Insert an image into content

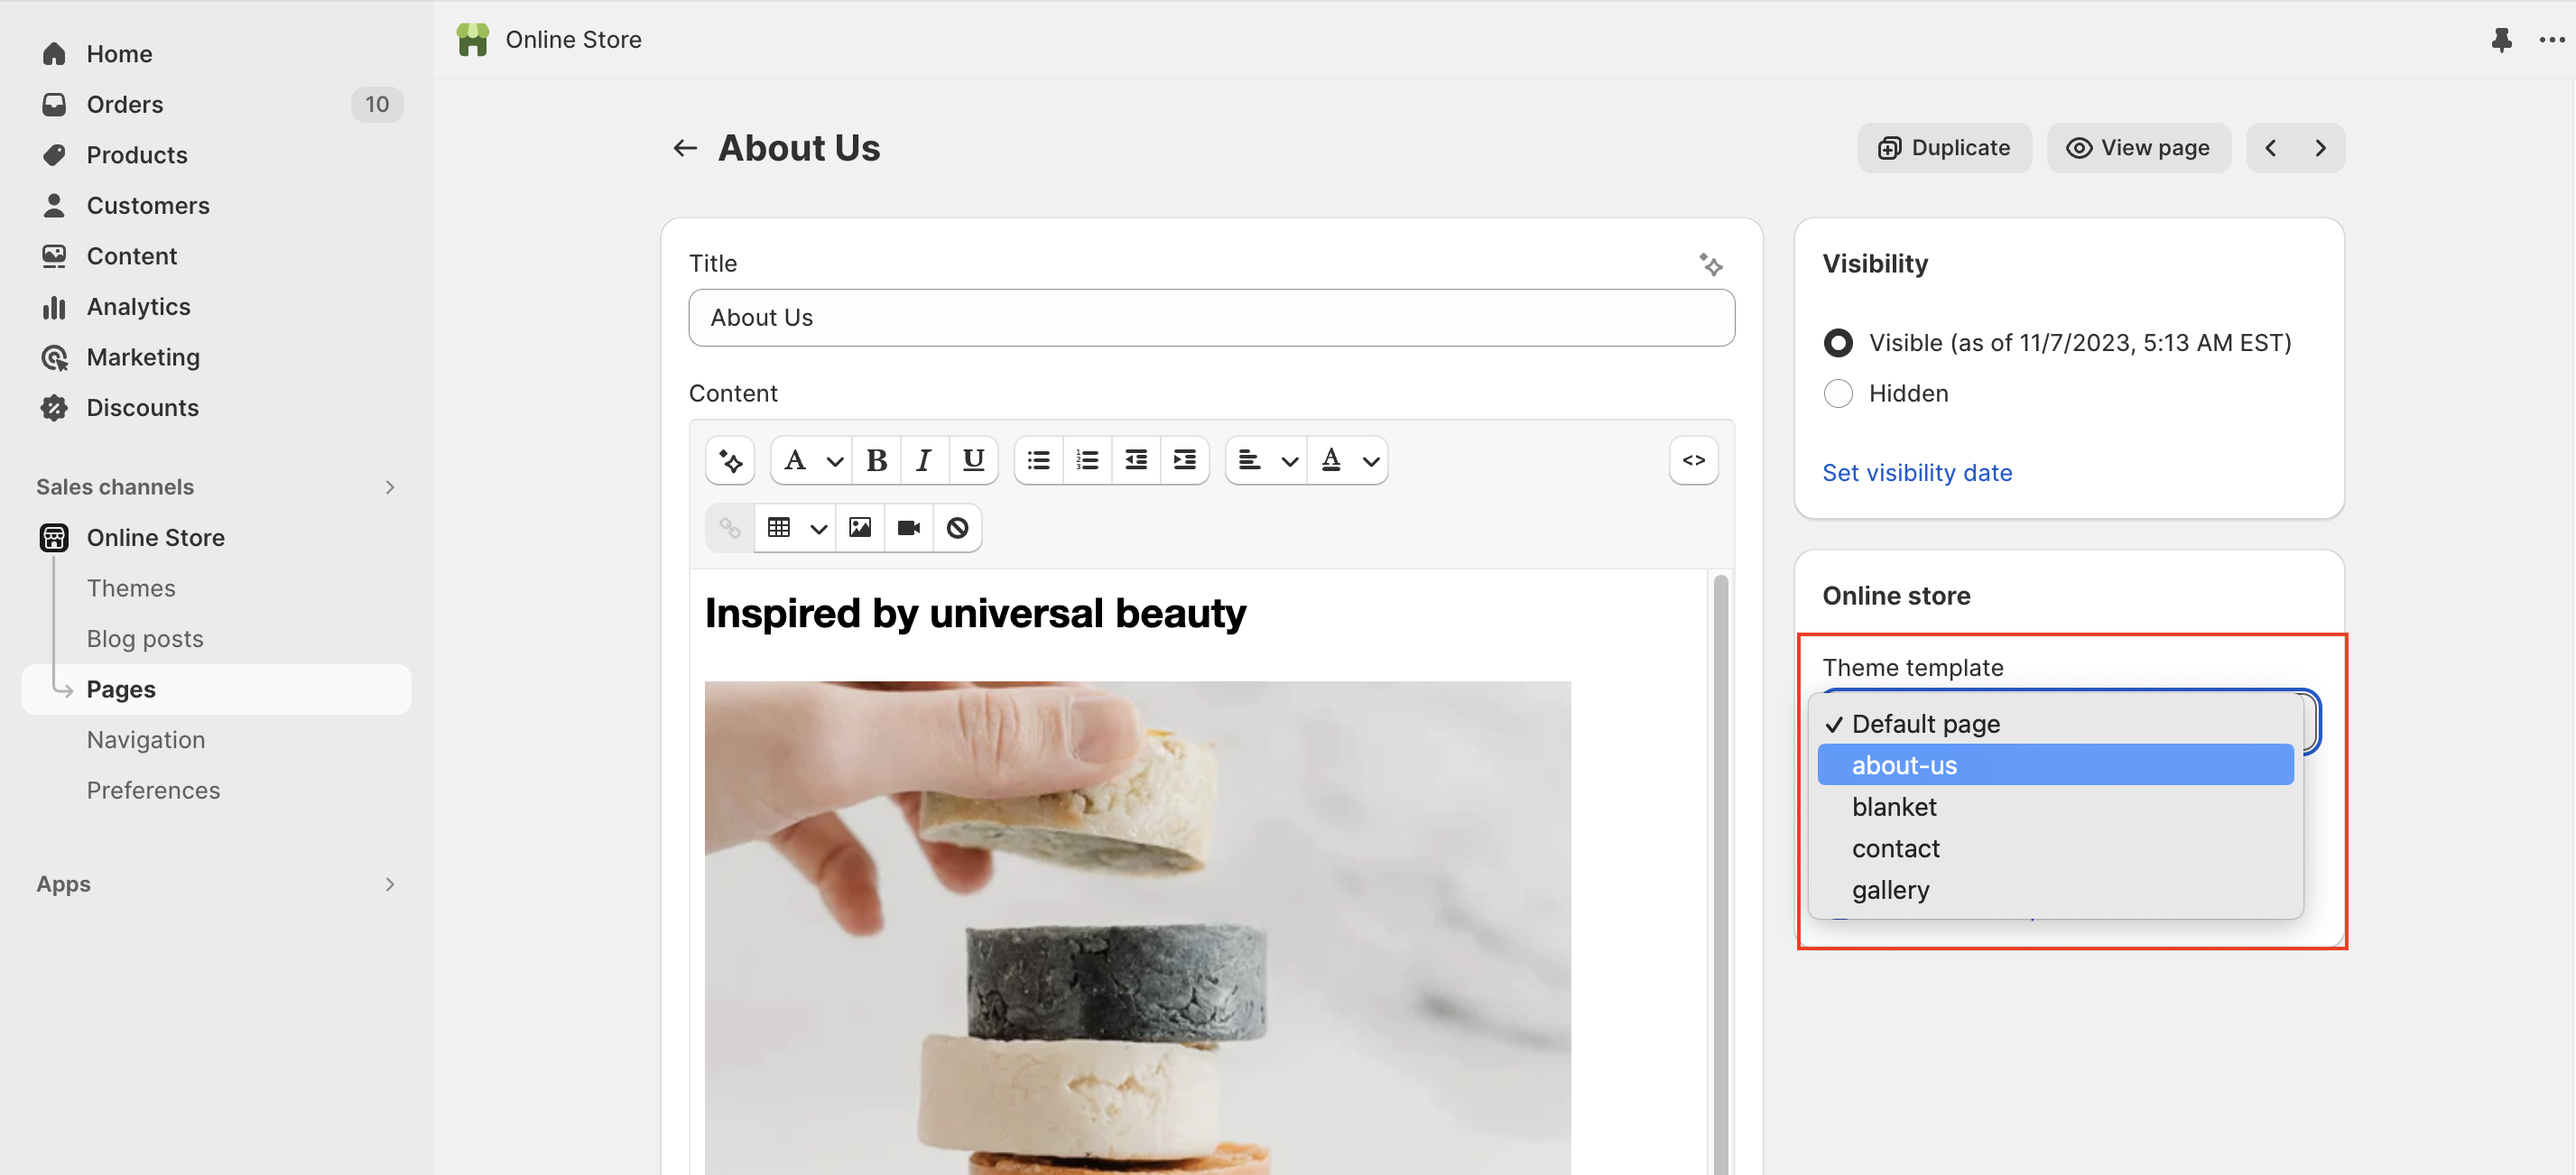(x=860, y=528)
